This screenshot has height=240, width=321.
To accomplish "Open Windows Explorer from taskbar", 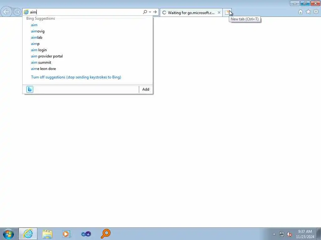I will [47, 234].
